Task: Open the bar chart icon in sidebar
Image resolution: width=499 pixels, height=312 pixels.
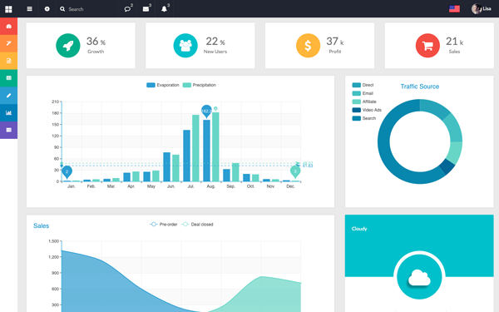Action: coord(8,112)
